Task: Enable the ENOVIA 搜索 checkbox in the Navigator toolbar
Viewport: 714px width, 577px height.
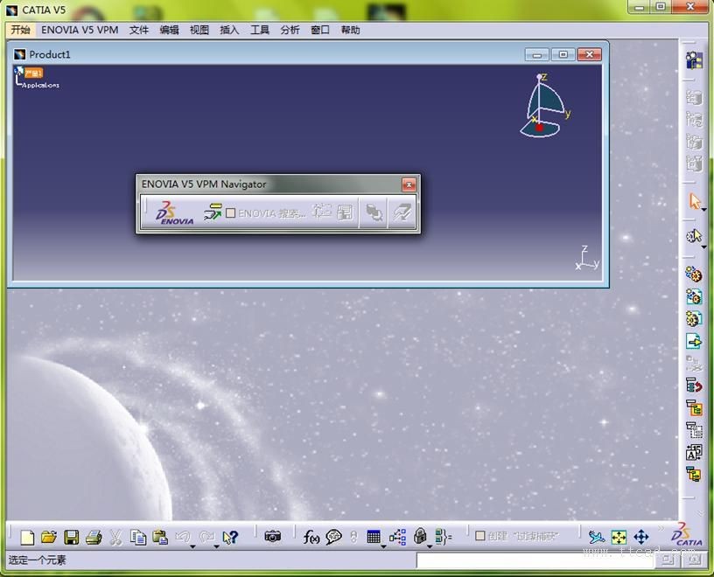Action: point(230,211)
